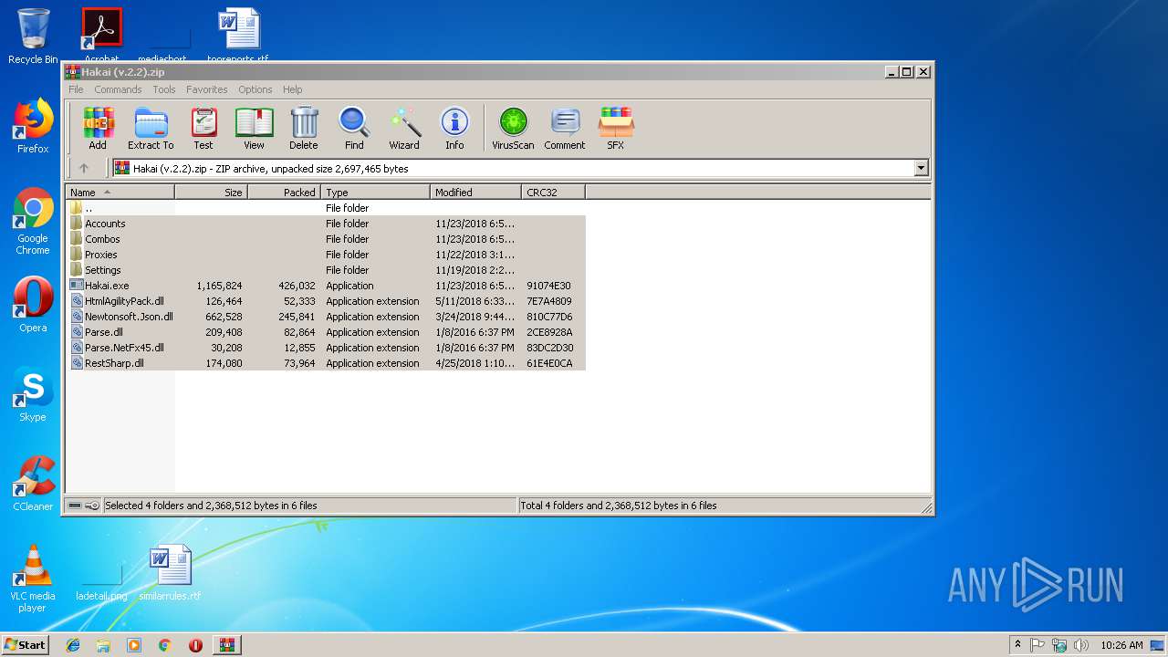The image size is (1168, 657).
Task: Select the Settings folder
Action: 325,270
